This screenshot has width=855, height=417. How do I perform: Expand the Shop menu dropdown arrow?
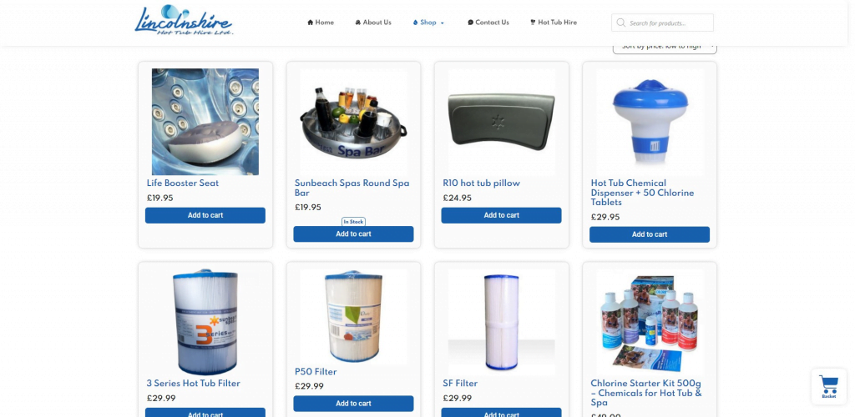coord(443,23)
